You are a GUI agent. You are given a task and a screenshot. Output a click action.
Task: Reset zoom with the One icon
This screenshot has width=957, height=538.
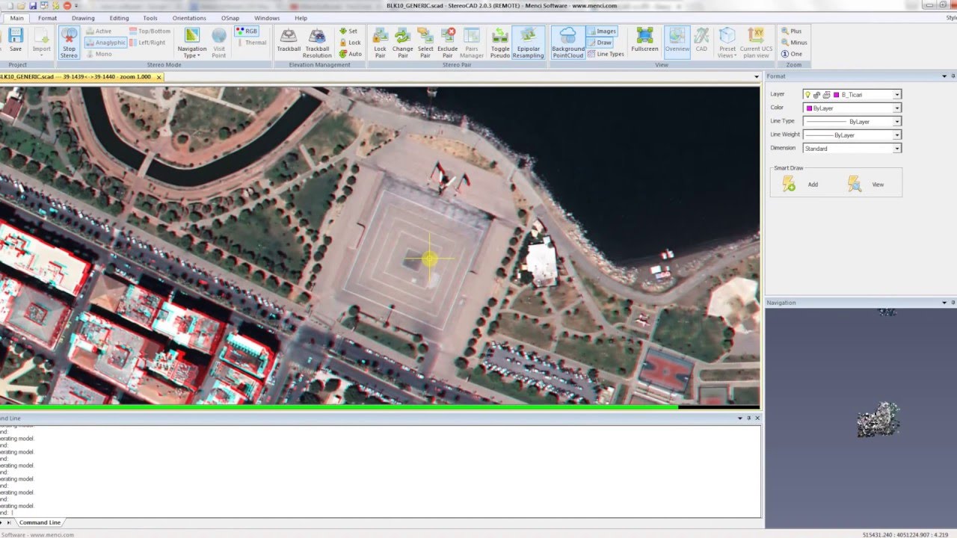[785, 54]
